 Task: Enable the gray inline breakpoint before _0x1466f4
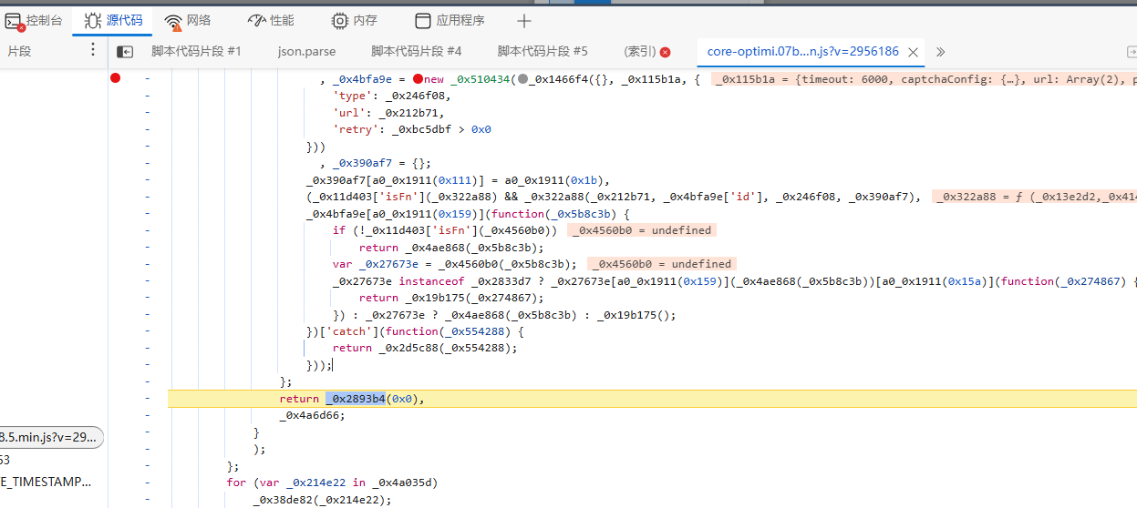point(522,79)
